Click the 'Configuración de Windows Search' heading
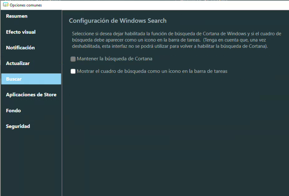 [118, 21]
